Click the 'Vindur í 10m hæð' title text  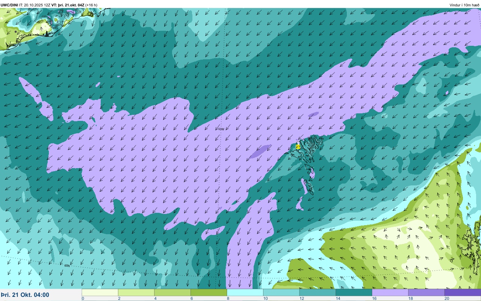tap(464, 5)
